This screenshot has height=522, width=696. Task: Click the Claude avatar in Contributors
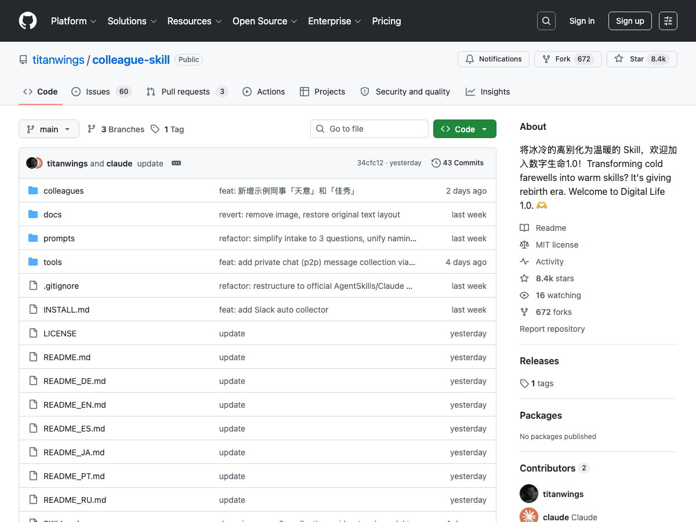point(529,516)
